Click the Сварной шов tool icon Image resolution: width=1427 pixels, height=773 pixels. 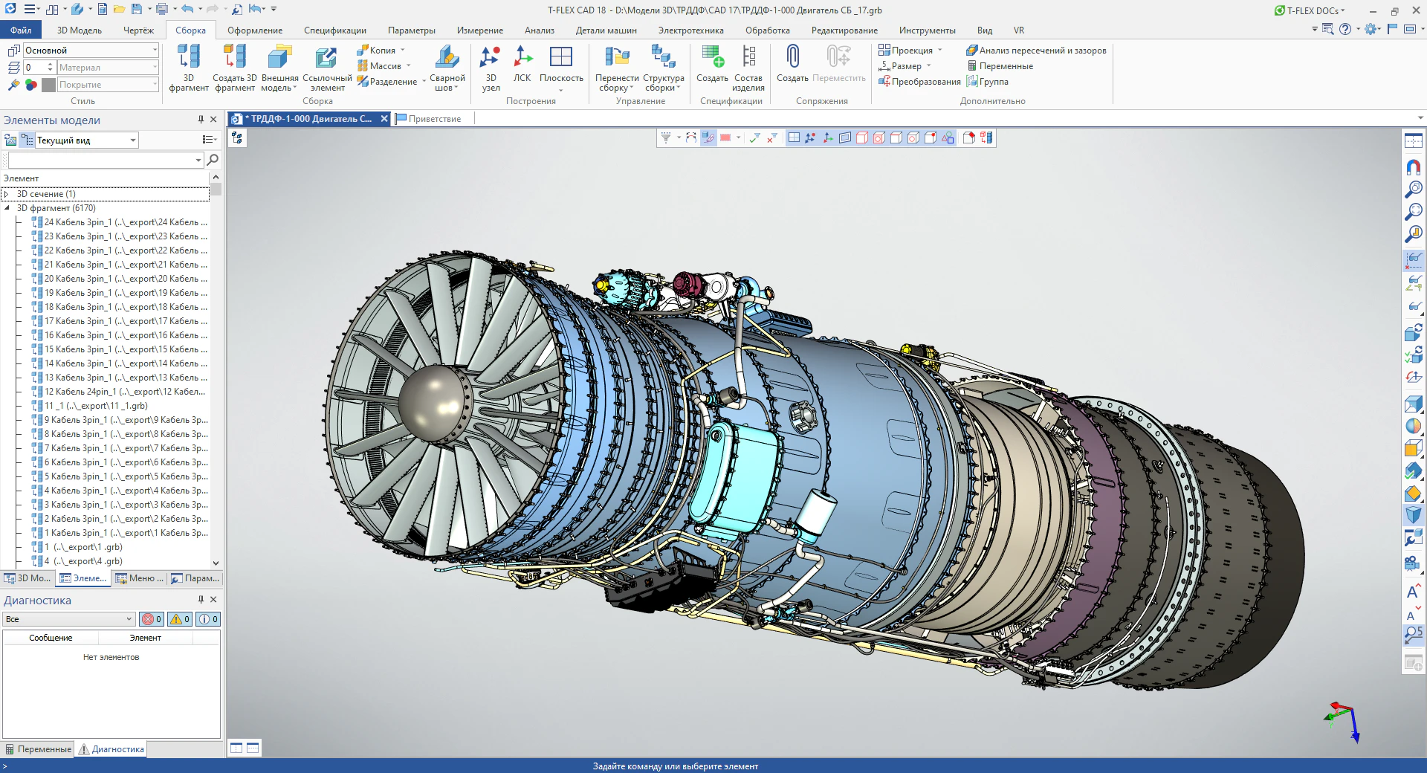coord(447,57)
